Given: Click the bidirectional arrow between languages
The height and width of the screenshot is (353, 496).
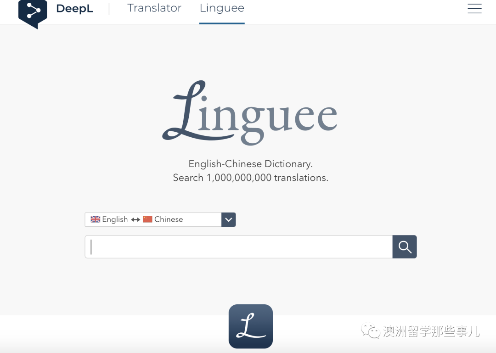Looking at the screenshot, I should (135, 219).
